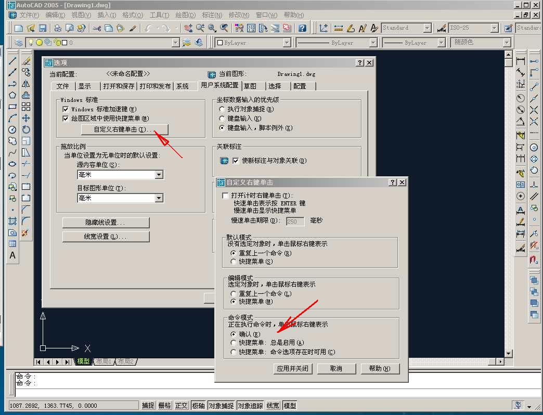The width and height of the screenshot is (543, 415).
Task: Click the Save icon
Action: point(43,28)
